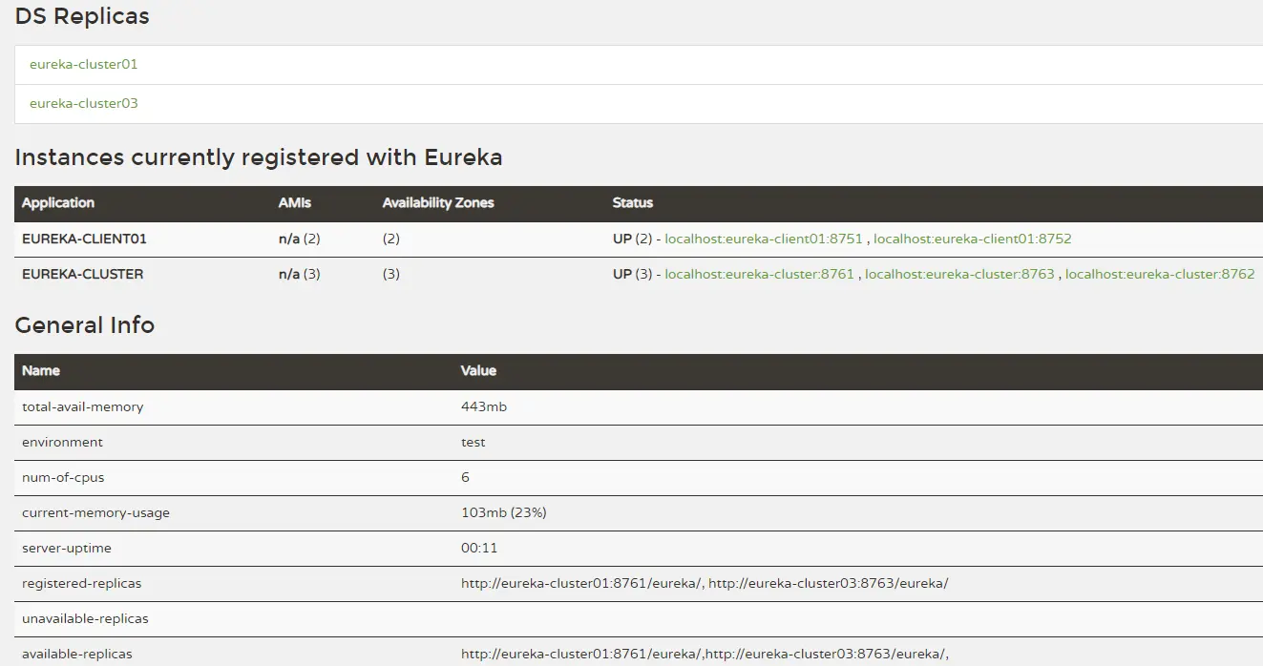This screenshot has height=666, width=1263.
Task: Click the Application column header
Action: [58, 202]
